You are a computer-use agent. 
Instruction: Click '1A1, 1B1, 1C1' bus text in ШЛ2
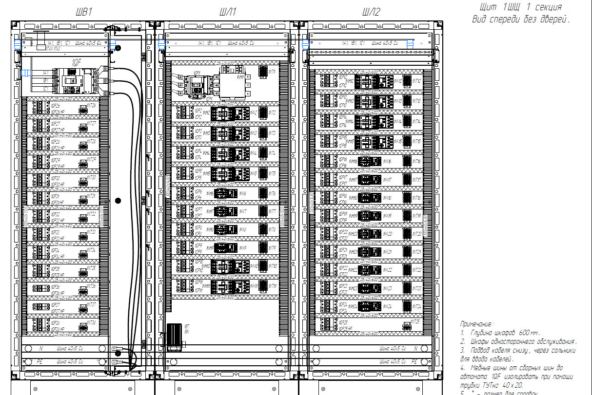[x=354, y=43]
